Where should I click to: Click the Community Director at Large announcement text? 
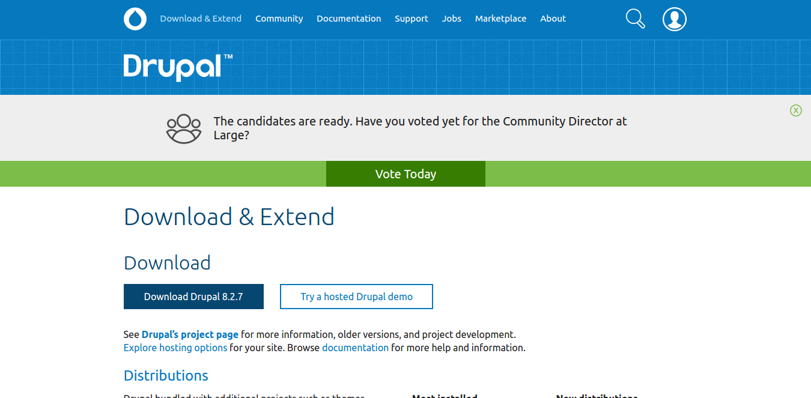tap(420, 128)
